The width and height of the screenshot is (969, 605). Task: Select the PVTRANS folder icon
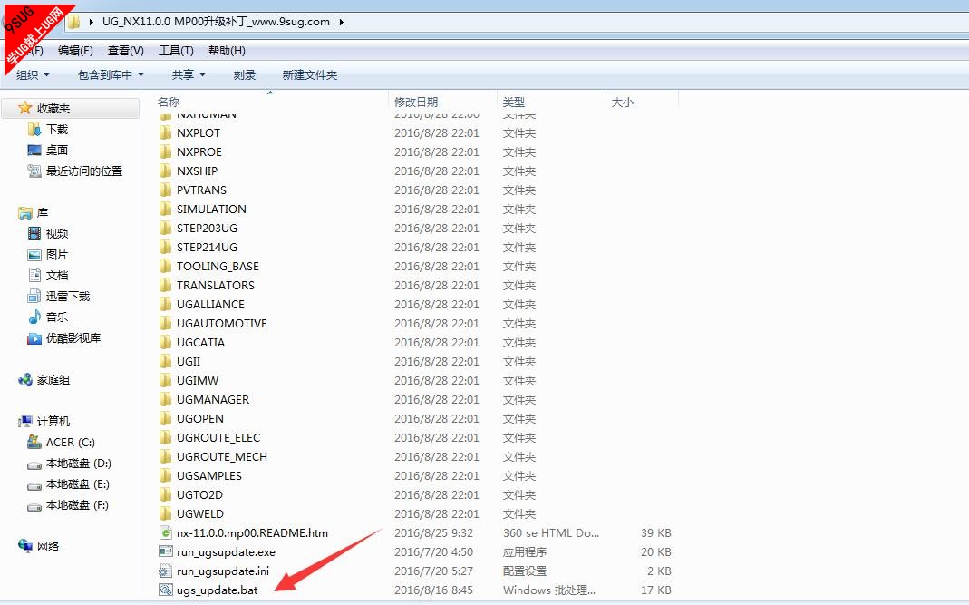(x=166, y=190)
